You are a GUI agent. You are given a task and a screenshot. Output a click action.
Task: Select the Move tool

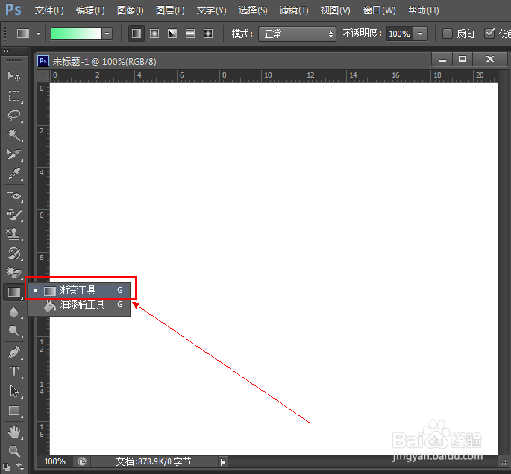click(x=14, y=76)
